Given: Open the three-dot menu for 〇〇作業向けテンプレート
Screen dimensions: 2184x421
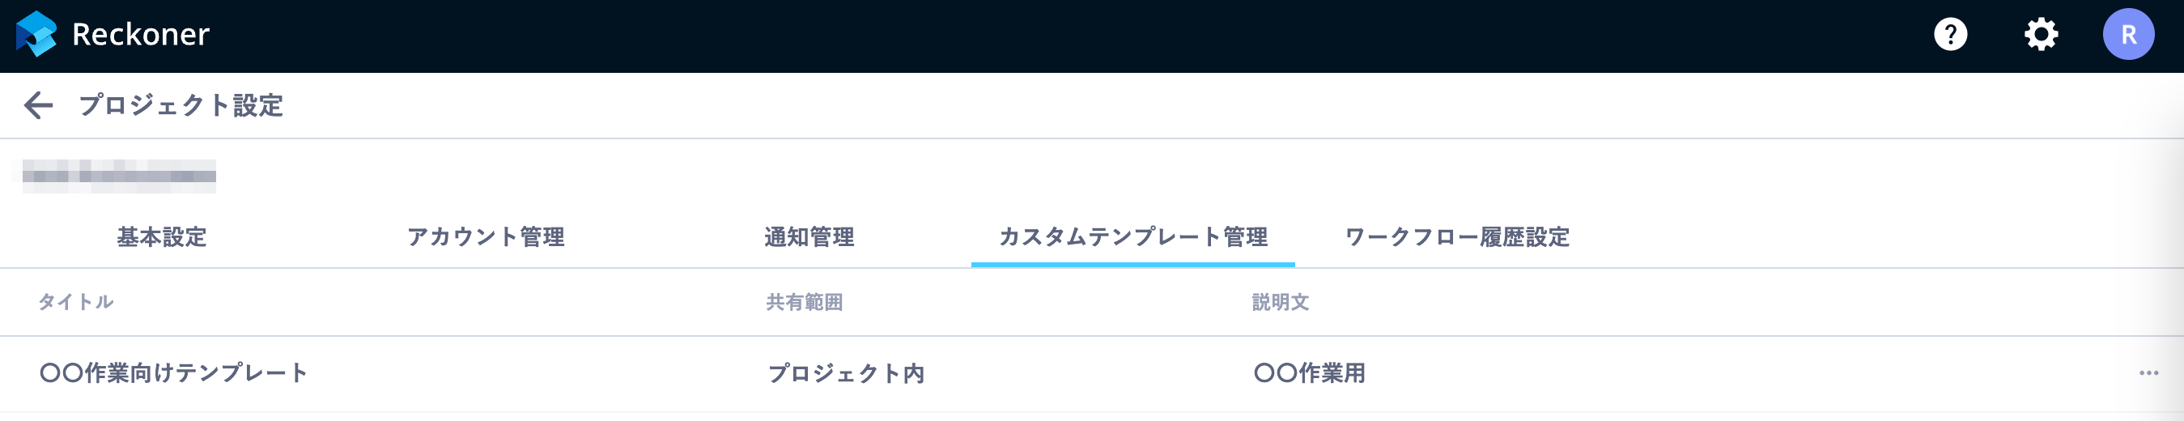Looking at the screenshot, I should 2148,372.
